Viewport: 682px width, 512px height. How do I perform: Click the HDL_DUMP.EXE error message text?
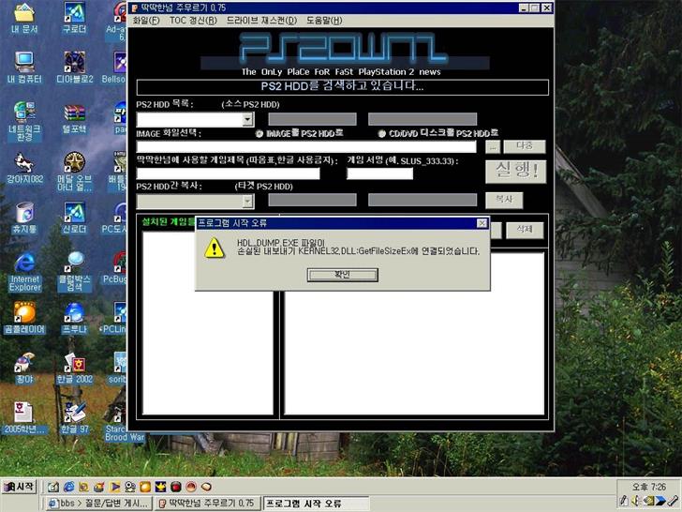coord(359,247)
